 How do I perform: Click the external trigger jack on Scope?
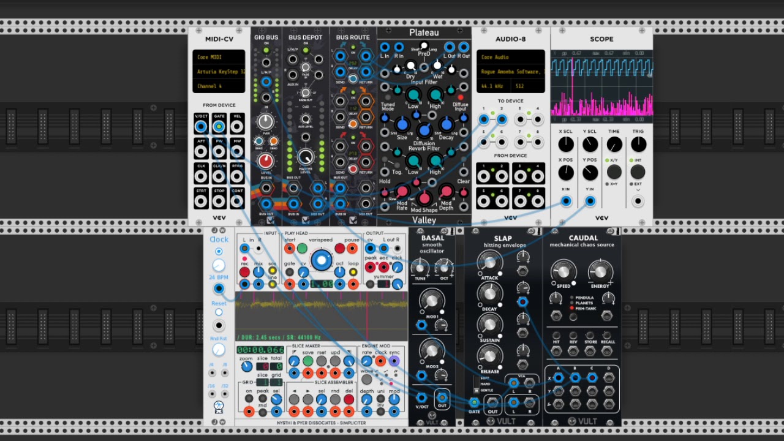coord(638,201)
